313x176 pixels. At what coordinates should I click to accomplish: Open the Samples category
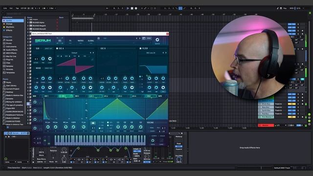(10, 66)
